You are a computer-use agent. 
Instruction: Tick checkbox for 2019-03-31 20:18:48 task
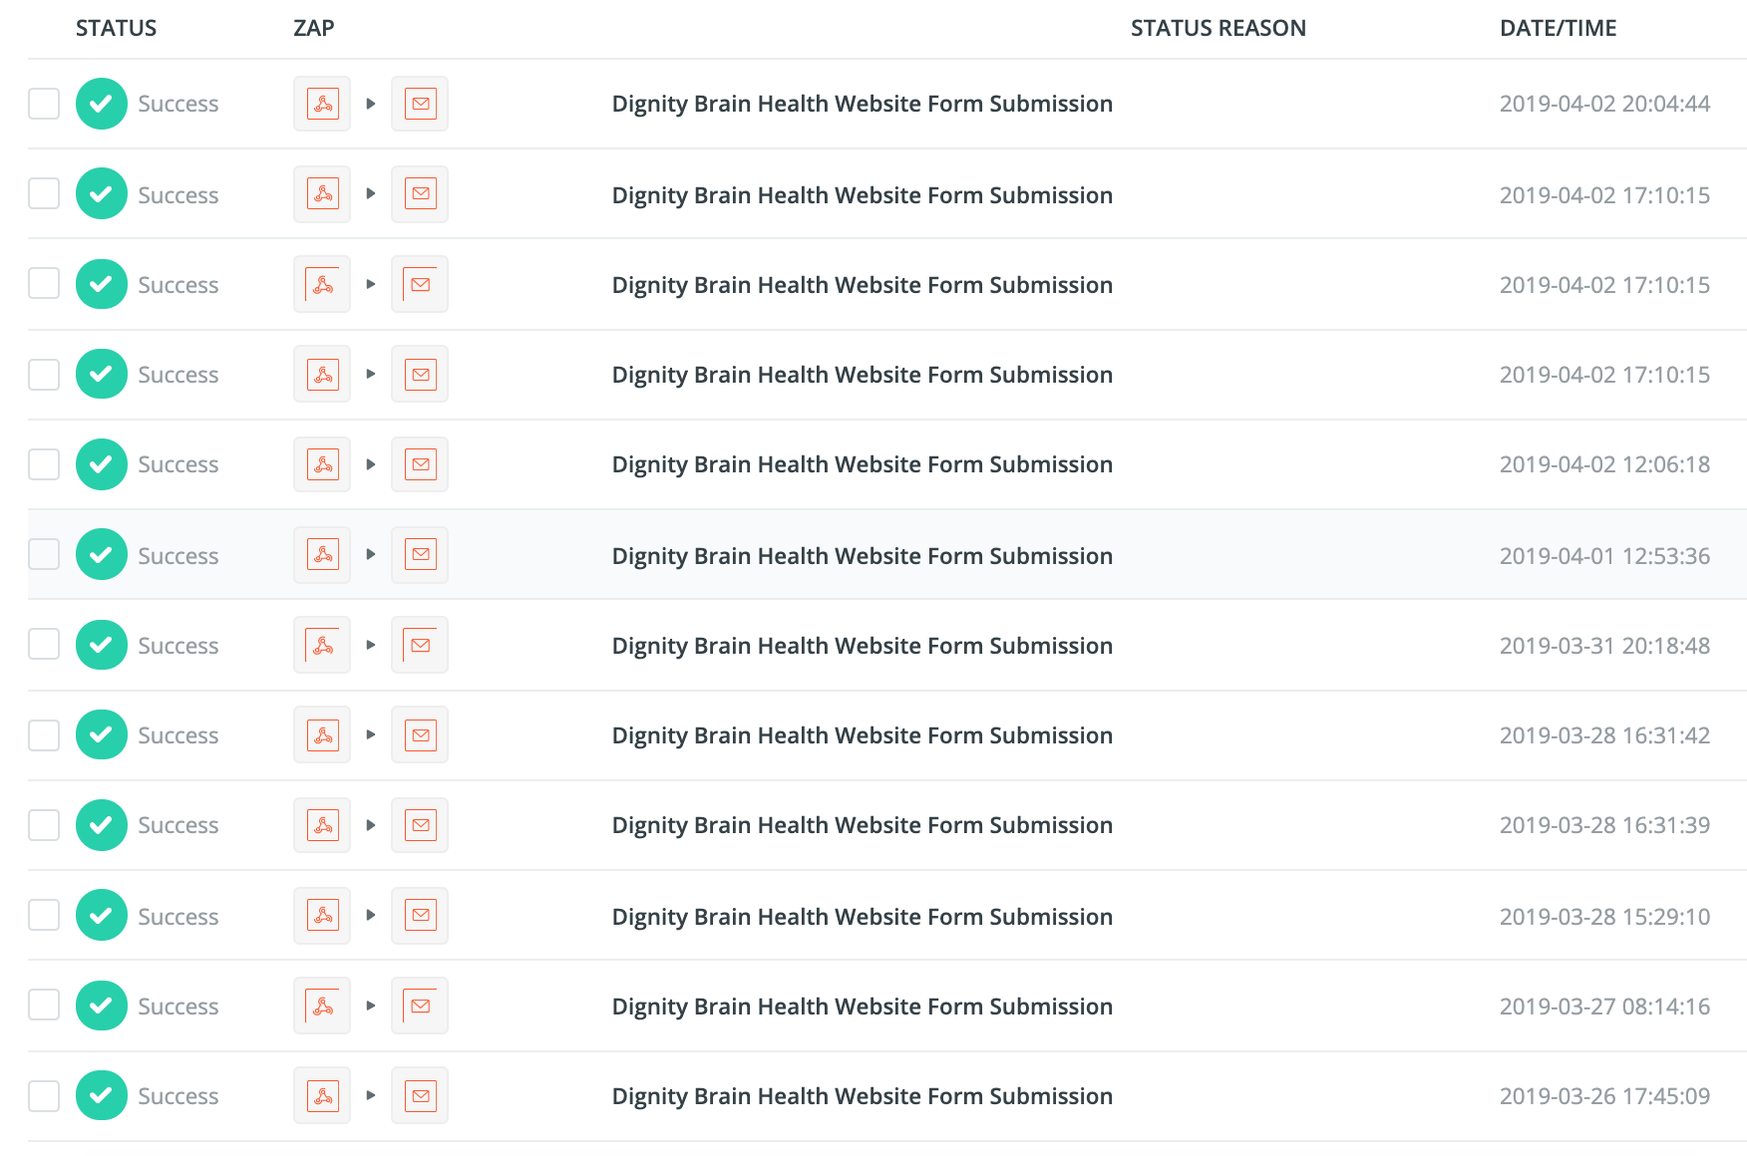pos(44,645)
